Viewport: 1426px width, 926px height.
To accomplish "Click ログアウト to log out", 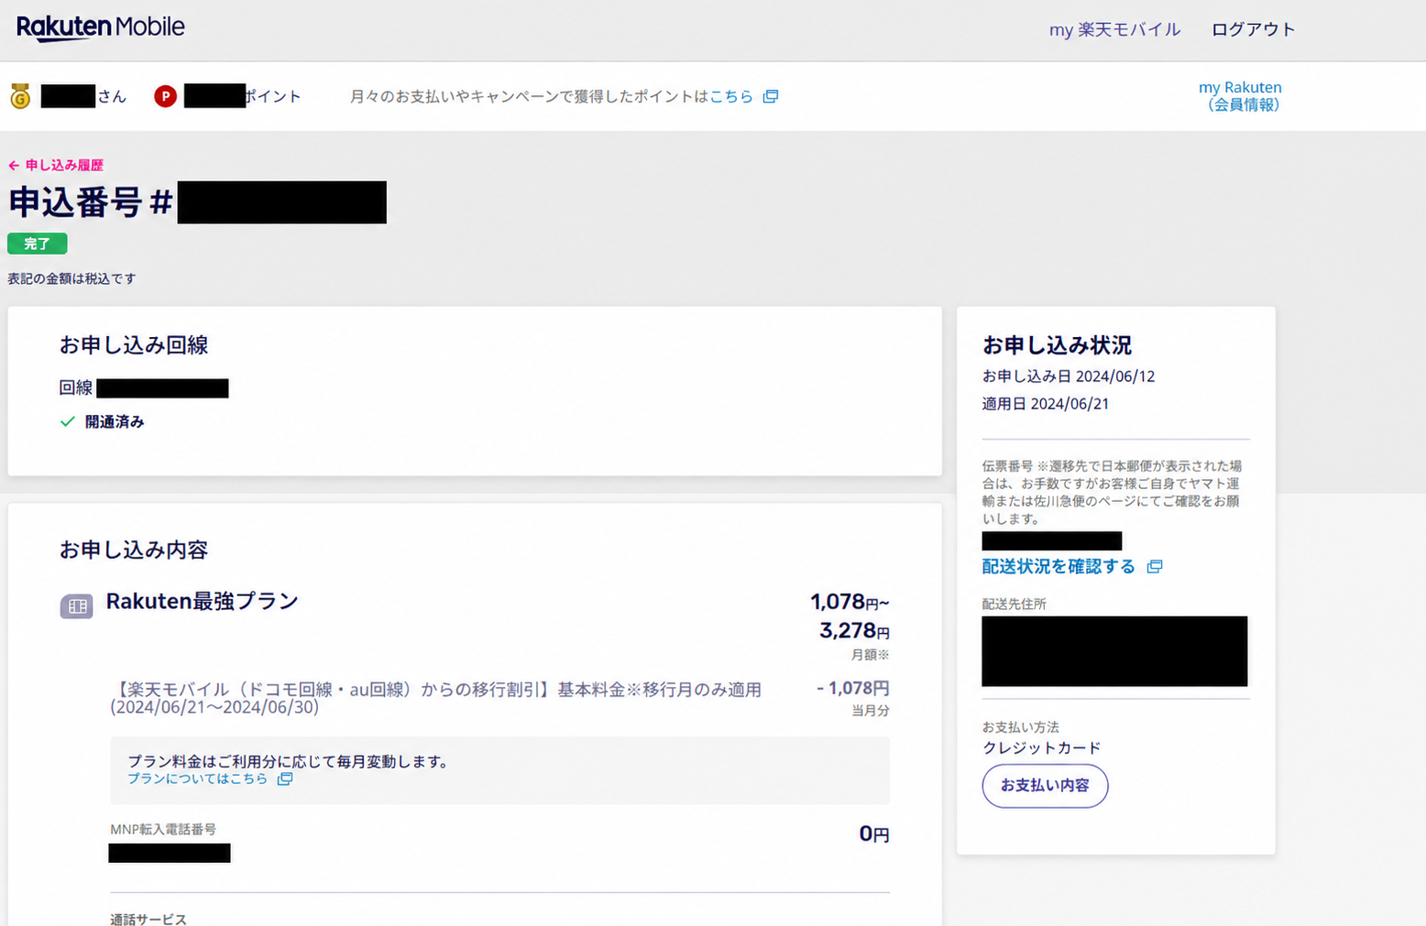I will tap(1253, 29).
